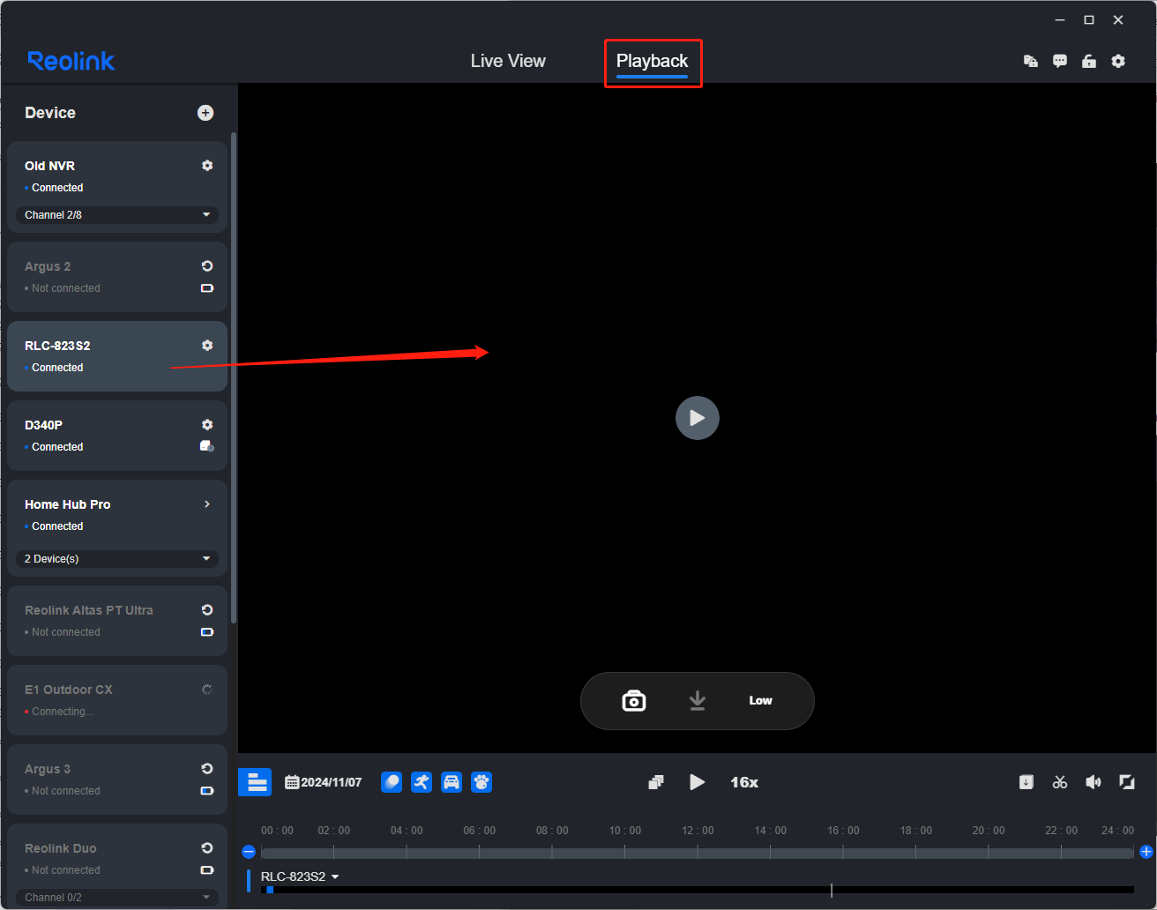Select the Home Hub Pro device card
This screenshot has height=910, width=1157.
pos(117,528)
